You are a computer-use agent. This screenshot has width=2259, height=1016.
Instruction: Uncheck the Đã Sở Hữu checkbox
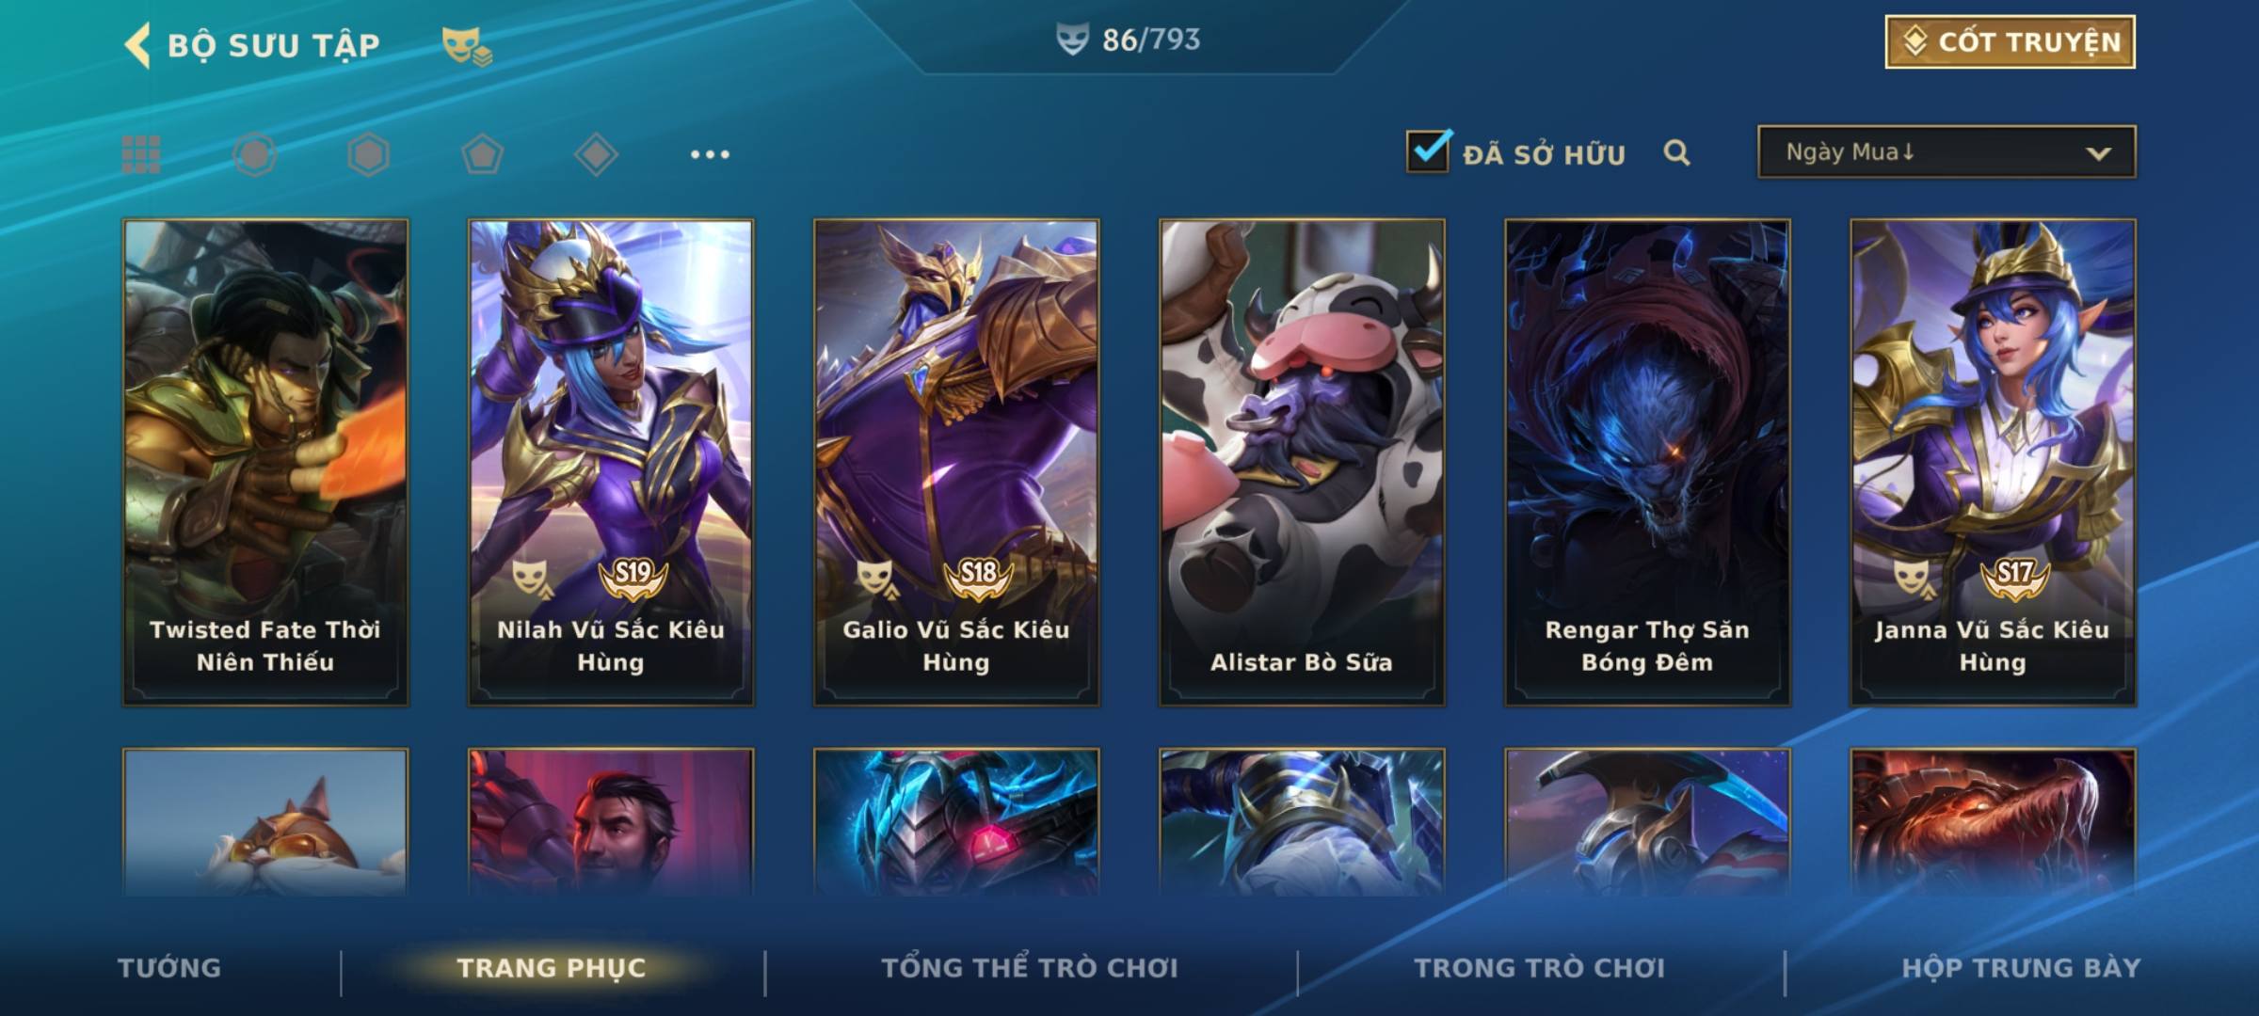pos(1428,151)
